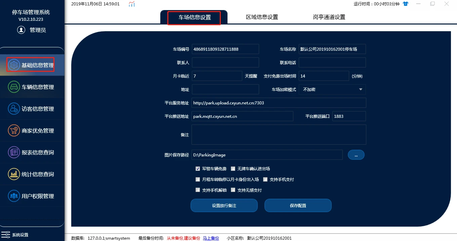Click 保存配置 button
Image resolution: width=457 pixels, height=241 pixels.
pos(298,205)
